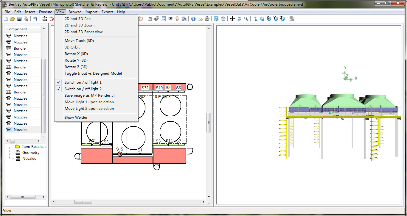Open the File menu
Viewport: 407px width, 216px height.
(x=7, y=12)
